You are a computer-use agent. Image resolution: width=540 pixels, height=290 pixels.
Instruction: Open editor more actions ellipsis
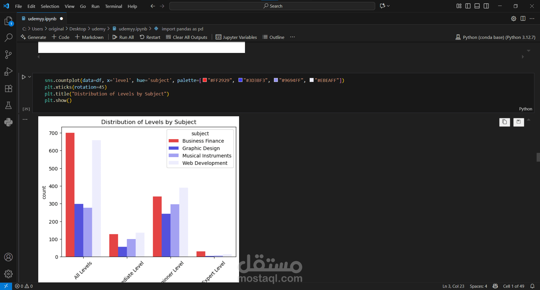point(532,19)
